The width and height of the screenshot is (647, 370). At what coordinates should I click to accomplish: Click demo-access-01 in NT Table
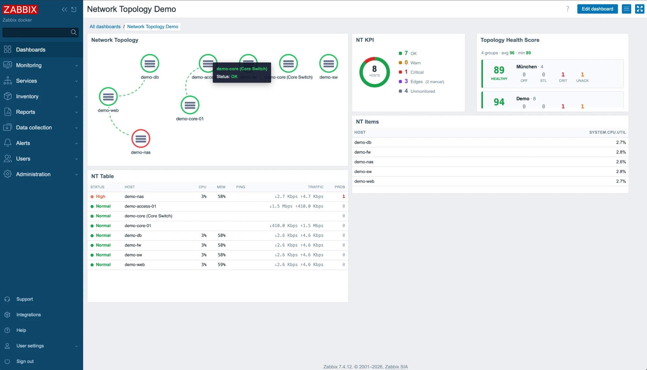click(x=140, y=206)
